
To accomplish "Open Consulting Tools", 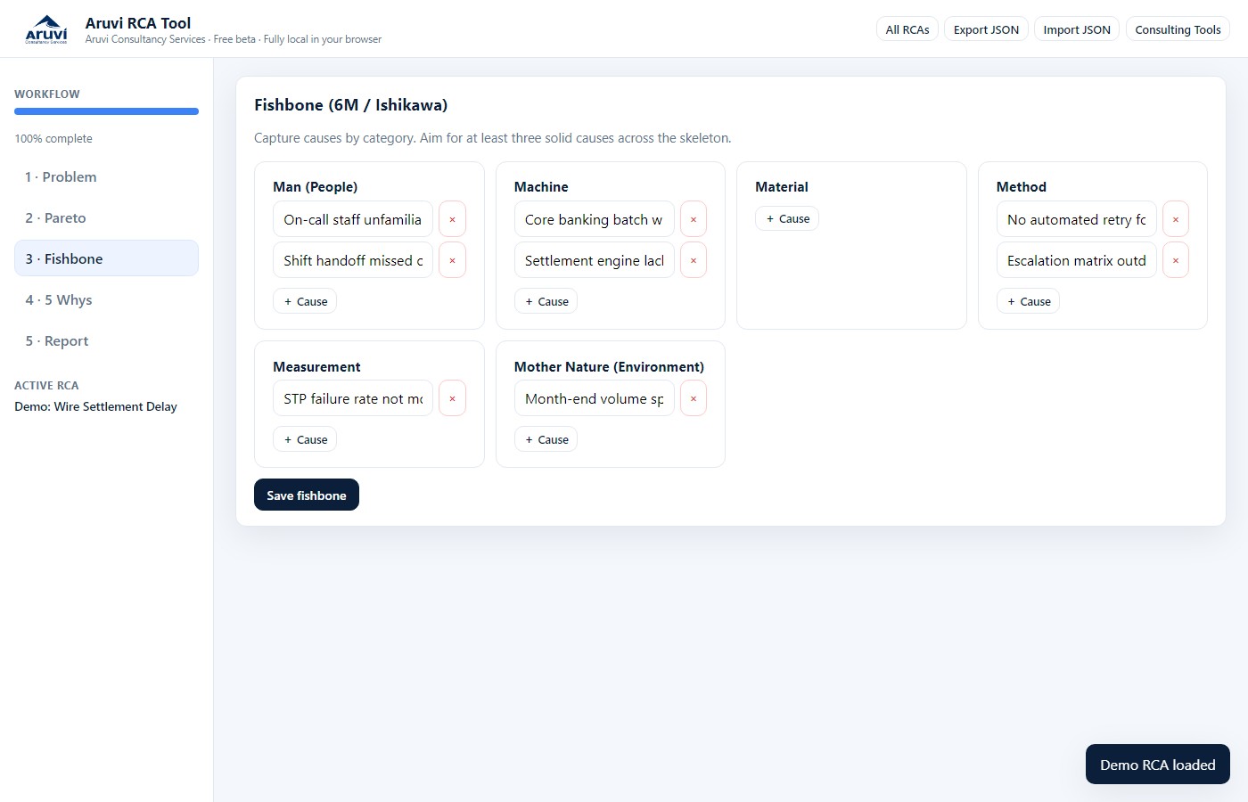I will click(x=1178, y=29).
